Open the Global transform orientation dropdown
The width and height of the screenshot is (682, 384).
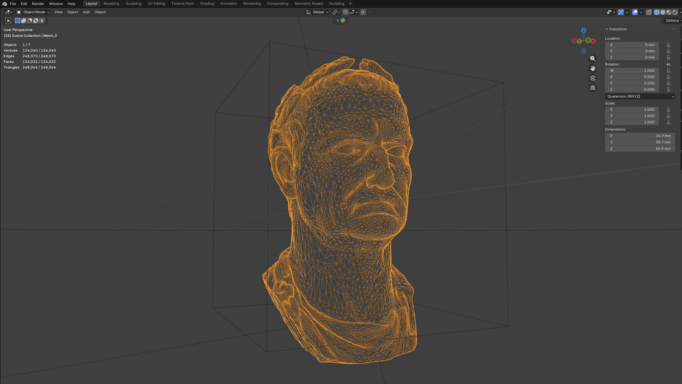click(x=317, y=12)
